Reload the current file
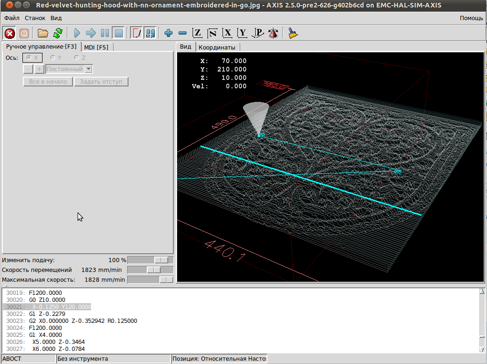Screen dimensions: 487x364 click(x=57, y=33)
